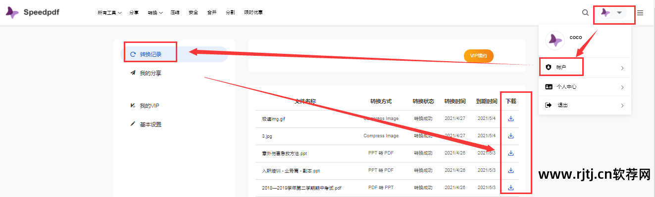The height and width of the screenshot is (197, 655).
Task: Click the VIP icon beside 我的VIP
Action: click(x=133, y=106)
